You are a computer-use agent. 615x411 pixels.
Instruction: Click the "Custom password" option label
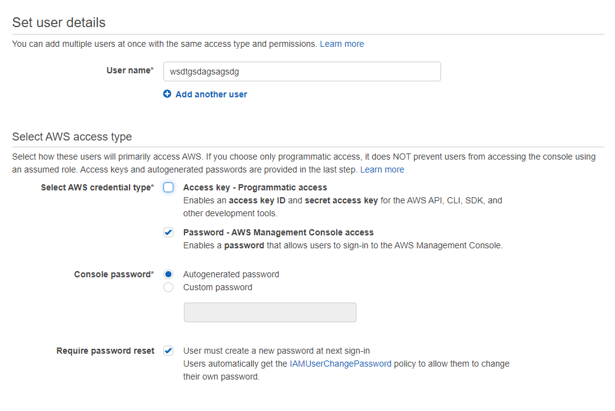coord(217,287)
